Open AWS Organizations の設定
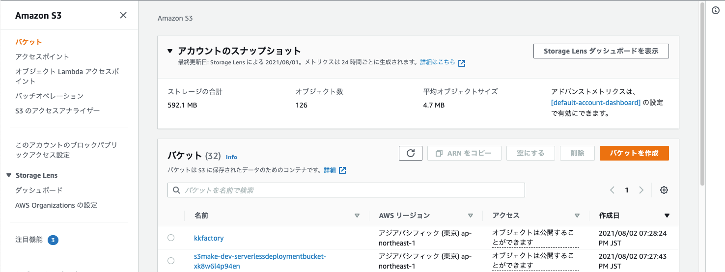Image resolution: width=725 pixels, height=272 pixels. [x=56, y=205]
